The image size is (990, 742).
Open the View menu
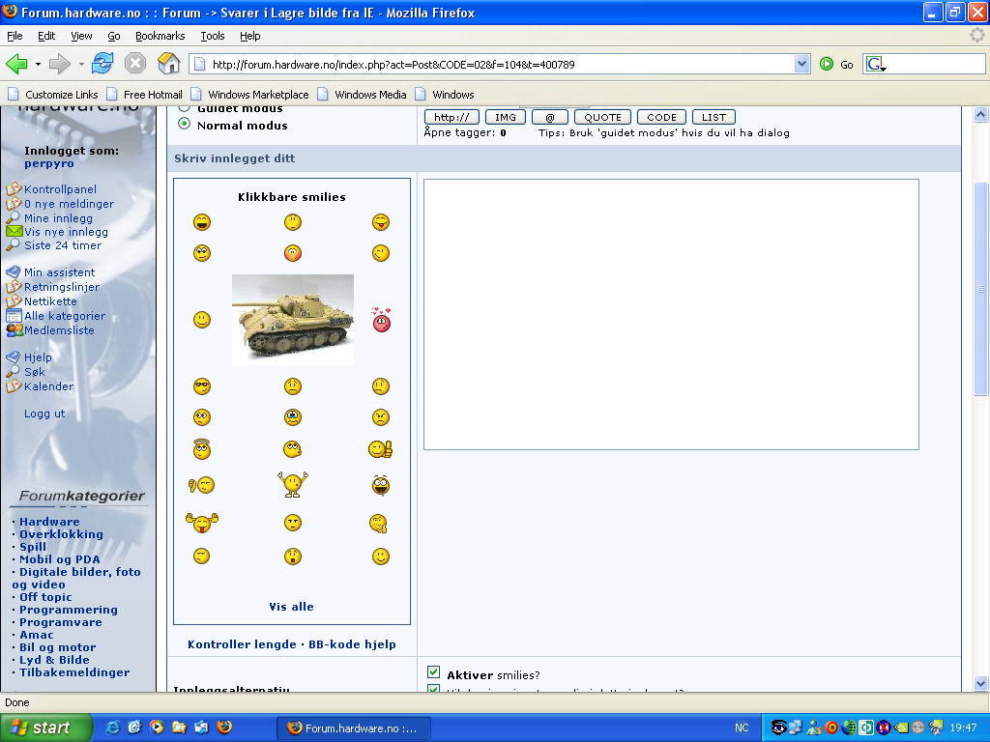81,36
